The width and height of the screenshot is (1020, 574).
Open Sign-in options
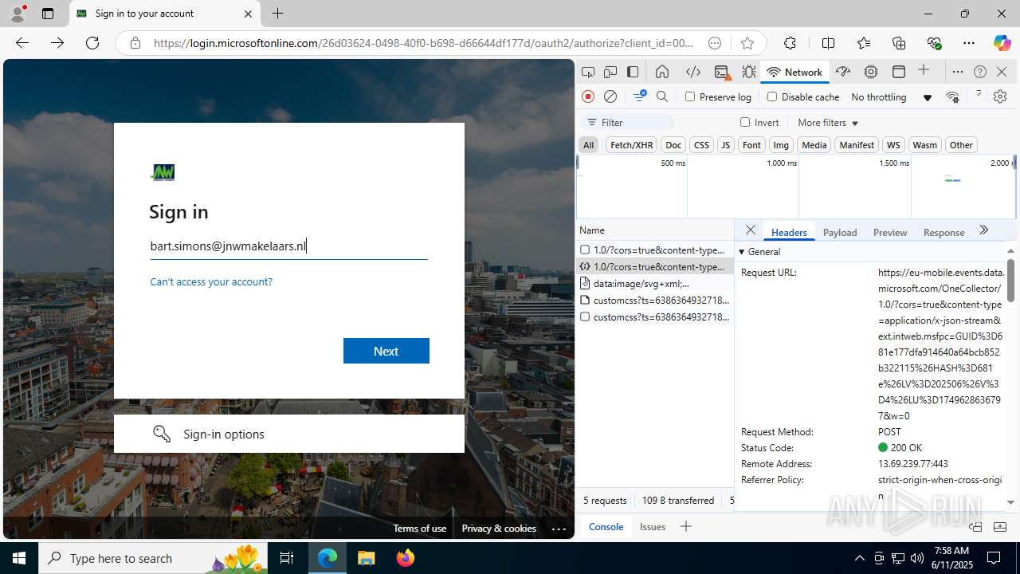click(x=289, y=434)
